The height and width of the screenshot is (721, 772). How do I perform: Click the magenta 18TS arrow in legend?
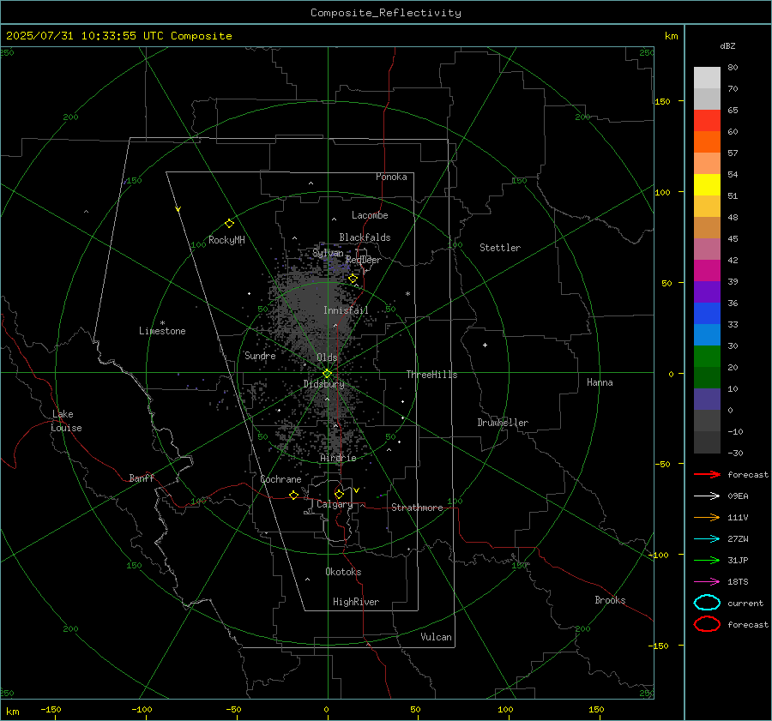707,582
